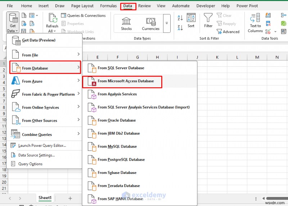This screenshot has height=206, width=288.
Task: Add a new sheet with plus button
Action: (70, 198)
